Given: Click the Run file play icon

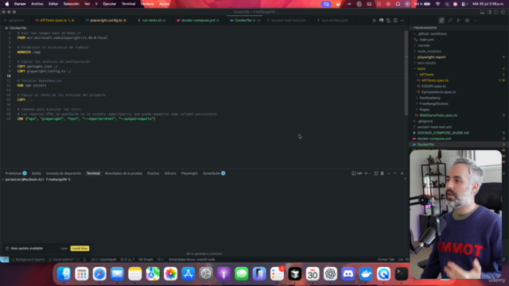Looking at the screenshot, I should click(374, 21).
